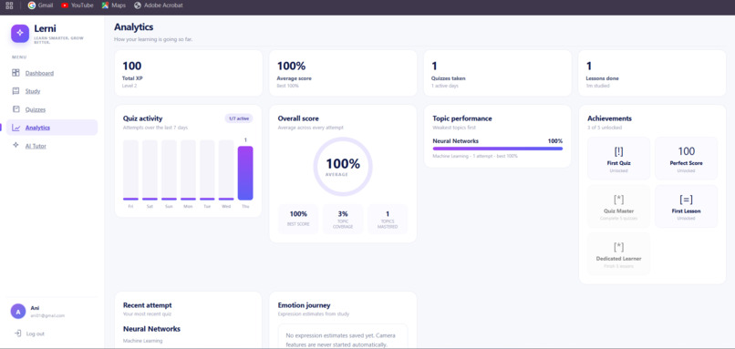Click the '1 active days' text
Screen dimensions: 735x349
coord(445,86)
